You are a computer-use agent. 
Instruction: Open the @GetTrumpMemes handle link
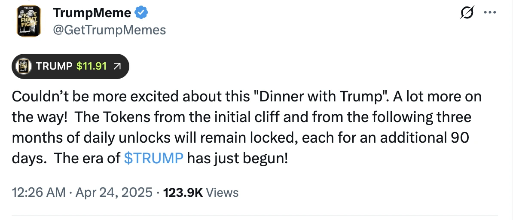click(109, 30)
